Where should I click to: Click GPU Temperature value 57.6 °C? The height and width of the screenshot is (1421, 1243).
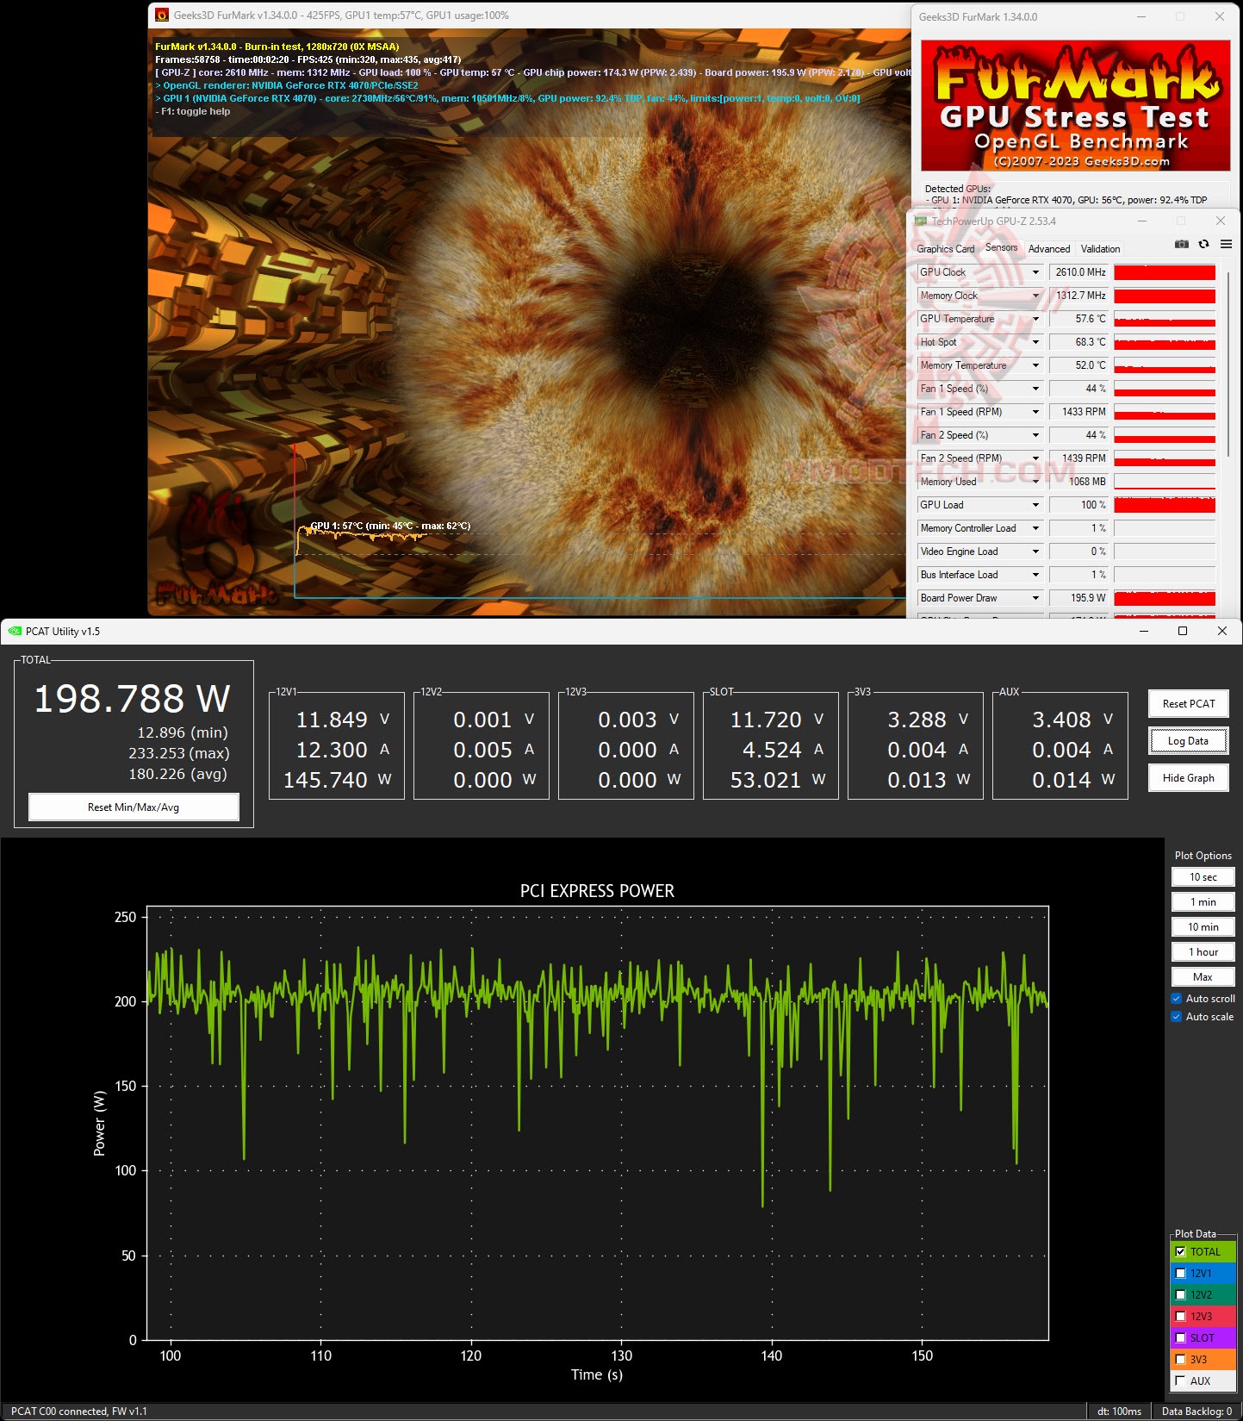tap(1078, 319)
